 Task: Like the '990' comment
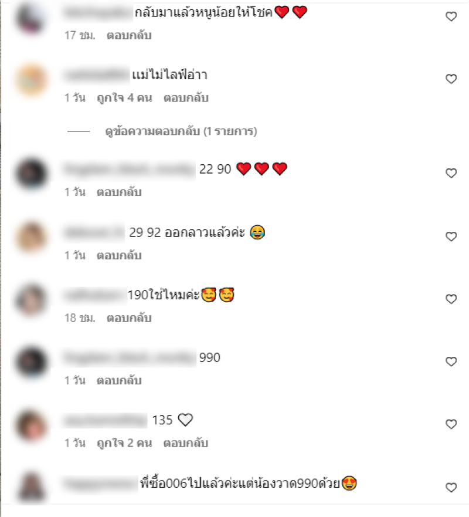[x=451, y=361]
